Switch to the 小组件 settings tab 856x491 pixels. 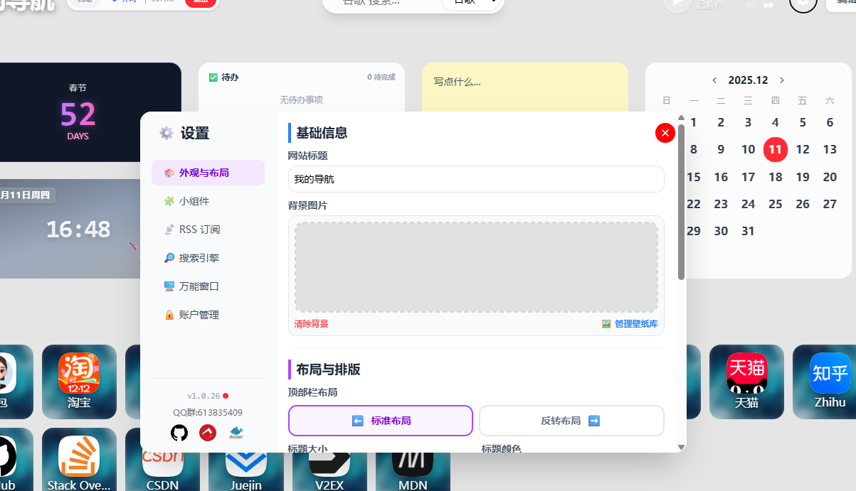(x=194, y=201)
